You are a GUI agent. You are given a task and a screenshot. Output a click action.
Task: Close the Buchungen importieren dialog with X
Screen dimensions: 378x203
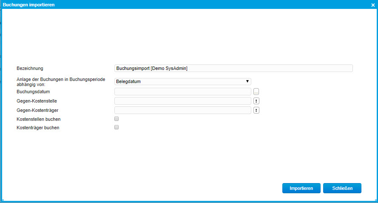[x=373, y=4]
